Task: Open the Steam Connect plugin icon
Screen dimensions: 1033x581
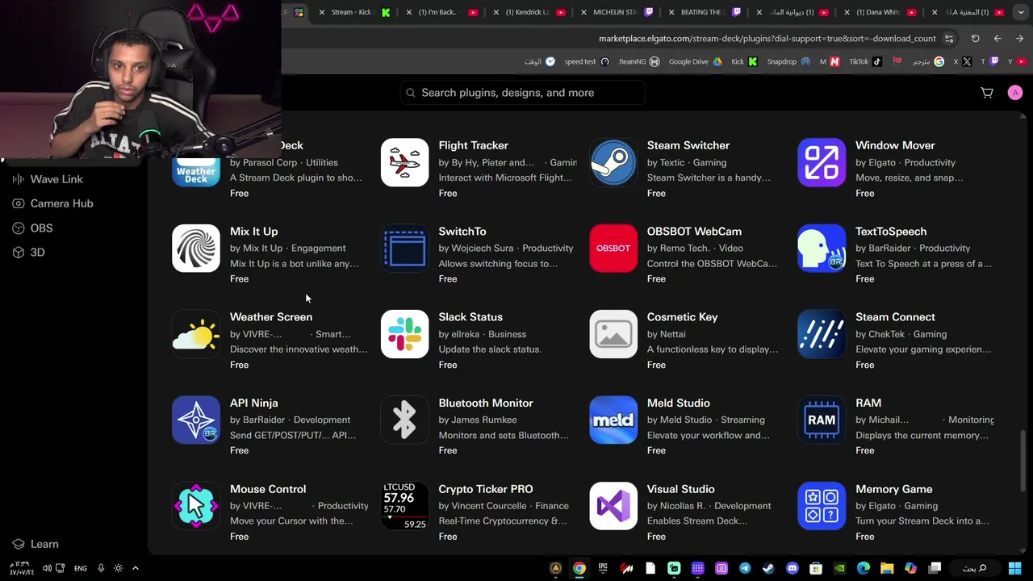Action: click(822, 334)
